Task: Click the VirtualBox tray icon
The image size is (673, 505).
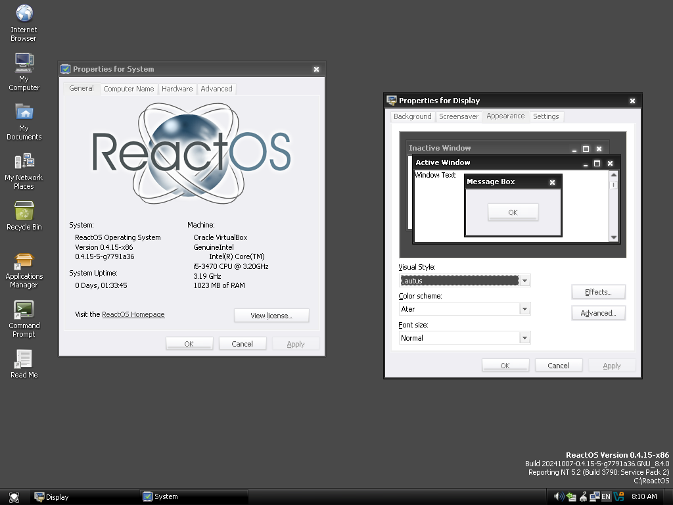Action: (x=618, y=496)
